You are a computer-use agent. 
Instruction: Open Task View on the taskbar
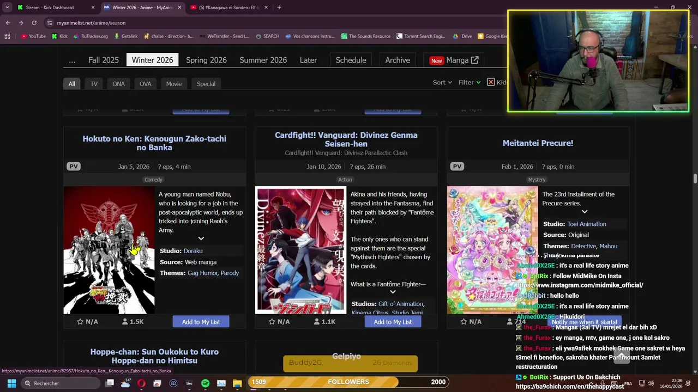(110, 383)
